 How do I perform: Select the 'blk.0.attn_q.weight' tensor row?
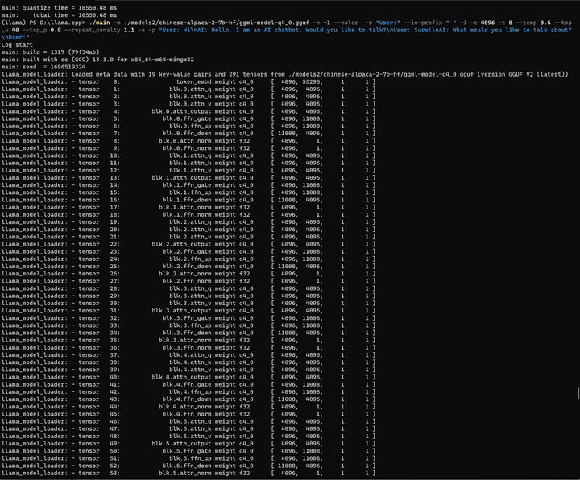point(188,89)
